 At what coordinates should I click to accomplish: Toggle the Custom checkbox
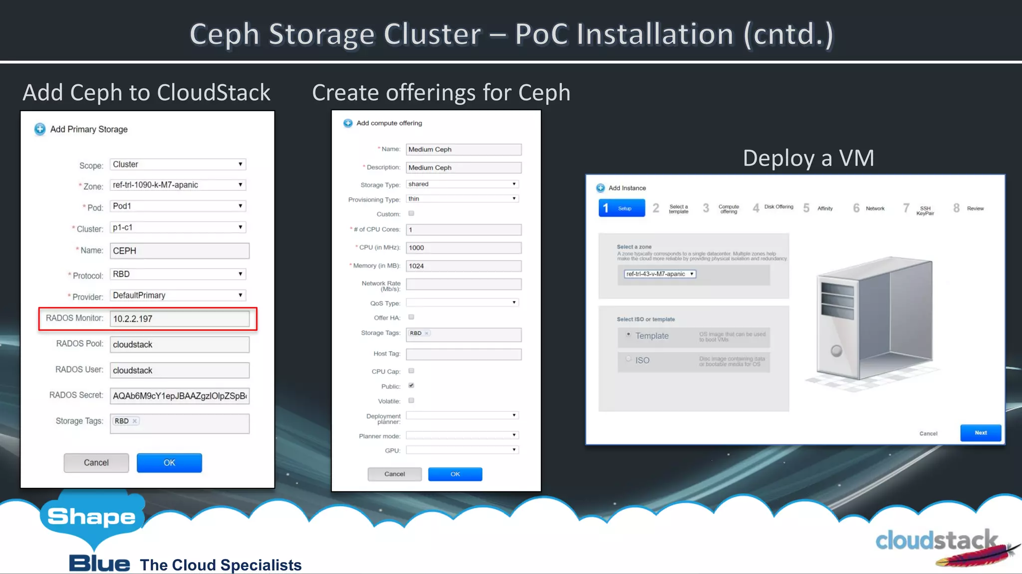411,213
